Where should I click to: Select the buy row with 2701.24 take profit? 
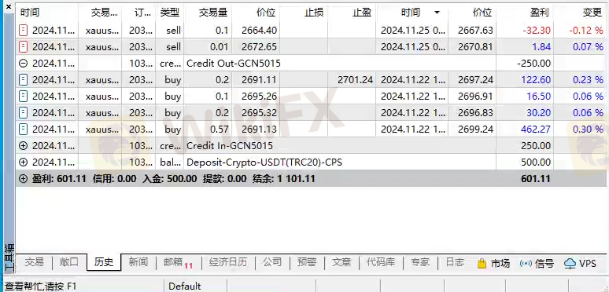[311, 80]
